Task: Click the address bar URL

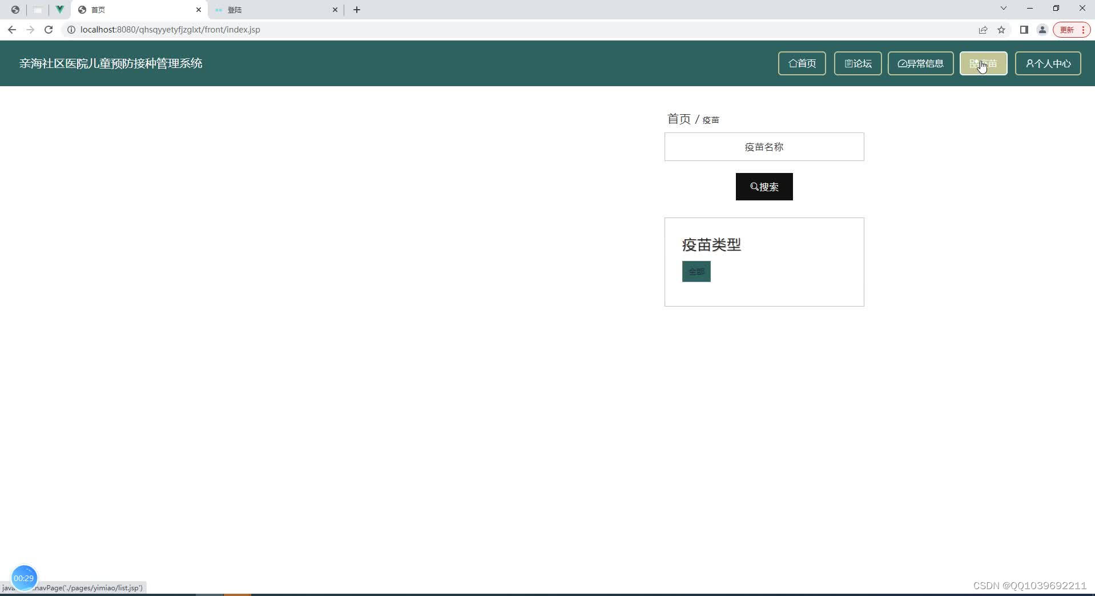Action: [x=170, y=30]
